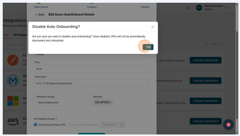This screenshot has height=136, width=240.
Task: Open the Hour dropdown
Action: pyautogui.click(x=92, y=69)
